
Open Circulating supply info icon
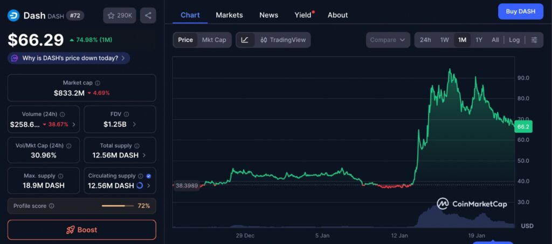(x=141, y=176)
